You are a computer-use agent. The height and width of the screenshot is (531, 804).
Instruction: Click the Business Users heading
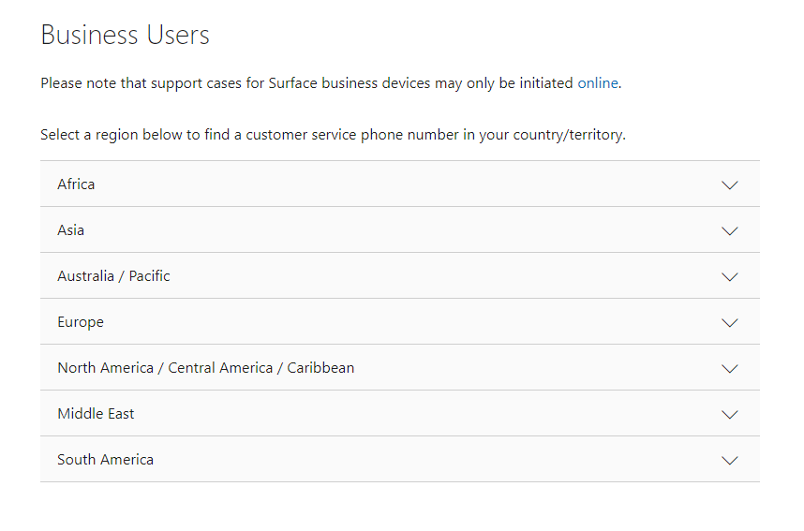pyautogui.click(x=125, y=36)
